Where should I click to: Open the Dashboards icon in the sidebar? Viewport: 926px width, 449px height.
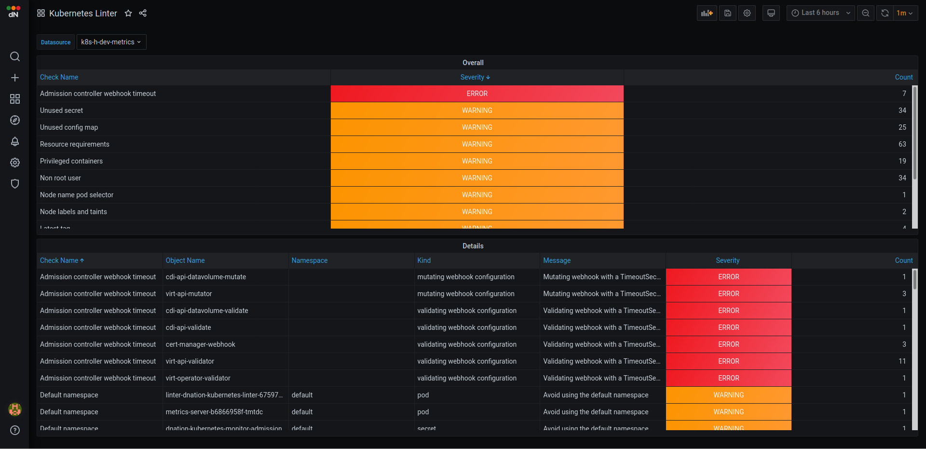[14, 98]
